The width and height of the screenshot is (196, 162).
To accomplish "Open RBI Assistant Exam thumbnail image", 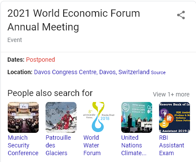I will [x=175, y=117].
